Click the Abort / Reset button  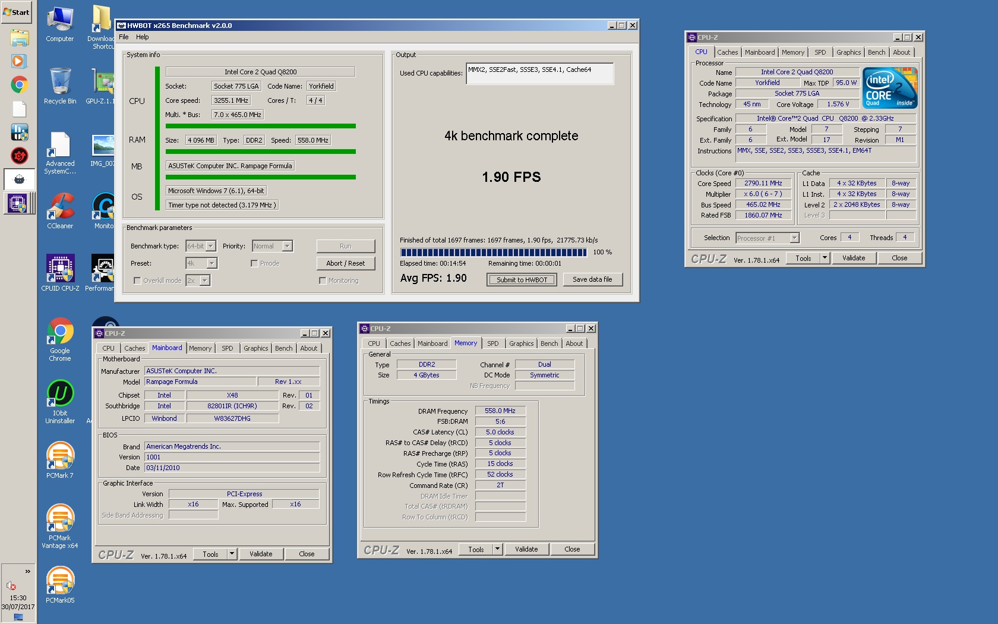tap(346, 263)
